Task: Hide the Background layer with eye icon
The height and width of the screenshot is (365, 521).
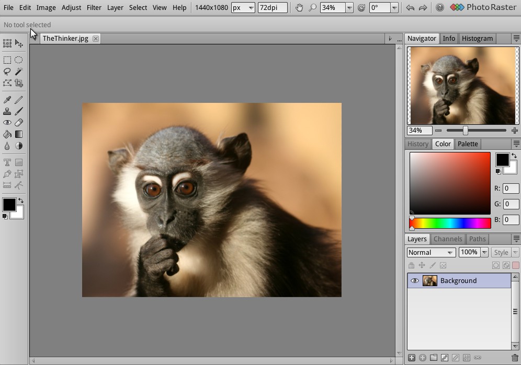Action: click(414, 281)
